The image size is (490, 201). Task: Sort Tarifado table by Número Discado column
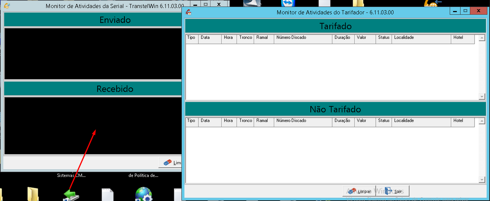pyautogui.click(x=303, y=39)
